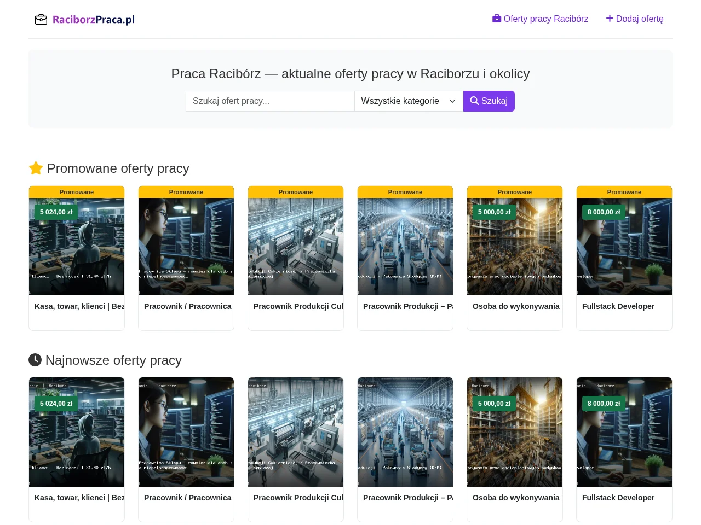The width and height of the screenshot is (701, 525).
Task: Click Promowane label above promoted Fullstack Developer
Action: click(x=624, y=192)
